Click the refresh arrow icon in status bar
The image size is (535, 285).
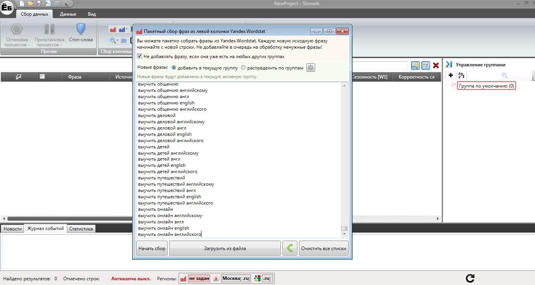click(x=470, y=278)
